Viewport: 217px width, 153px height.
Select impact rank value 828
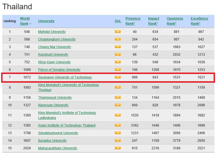click(x=155, y=105)
